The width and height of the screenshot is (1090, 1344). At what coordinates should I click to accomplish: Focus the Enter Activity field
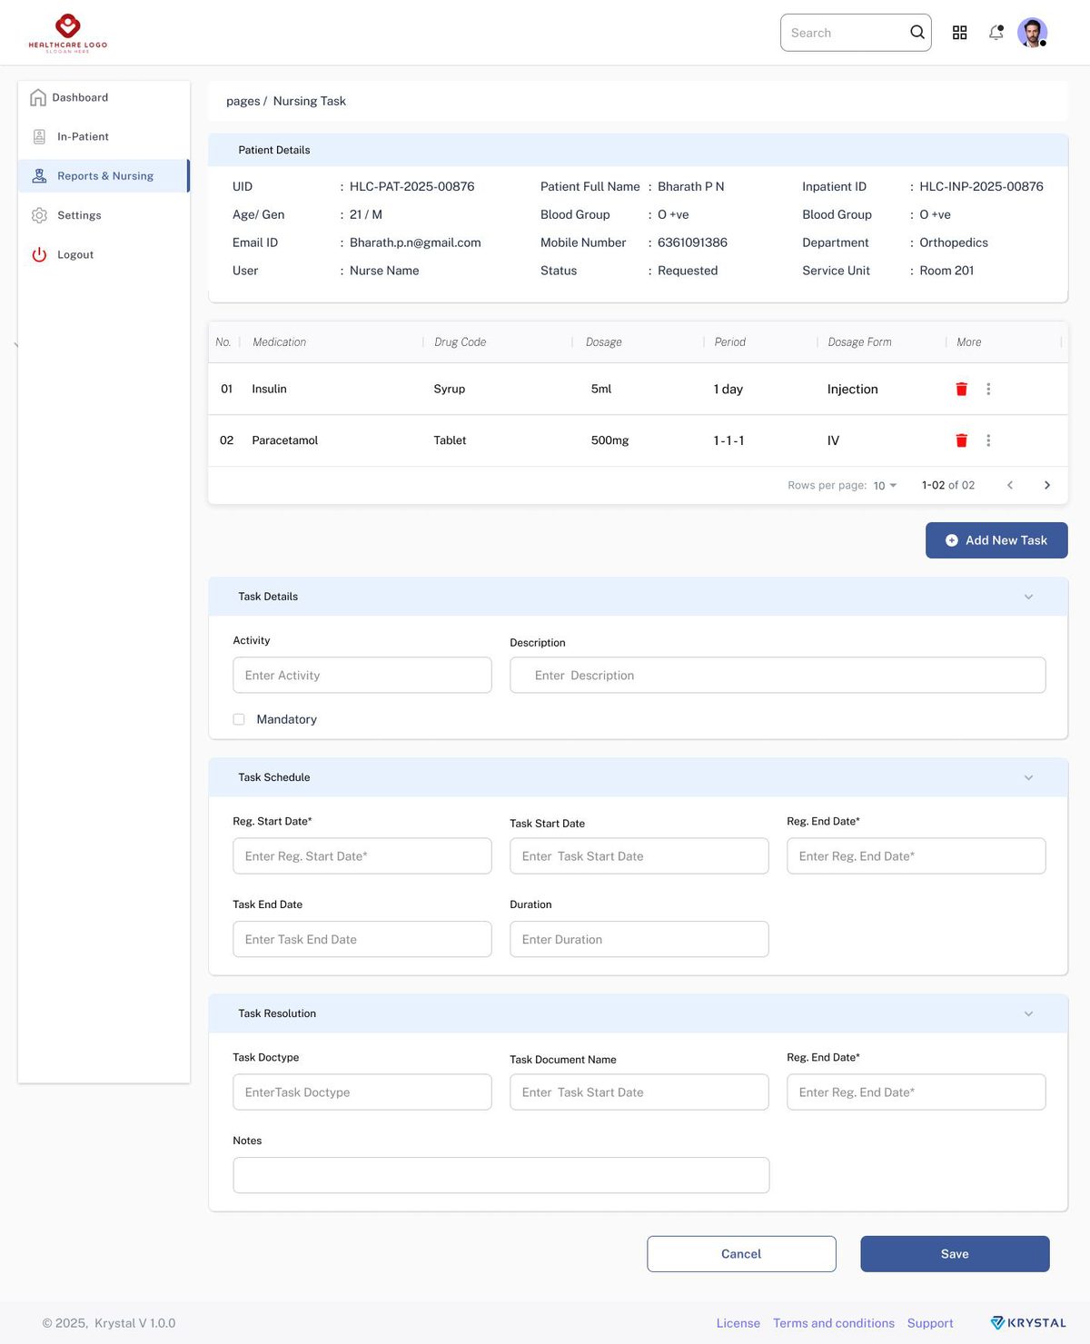click(362, 676)
